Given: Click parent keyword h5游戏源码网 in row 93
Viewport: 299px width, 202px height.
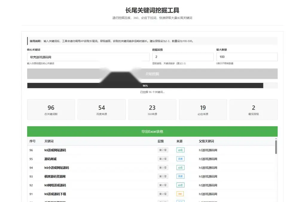Looking at the screenshot, I should pos(208,176).
